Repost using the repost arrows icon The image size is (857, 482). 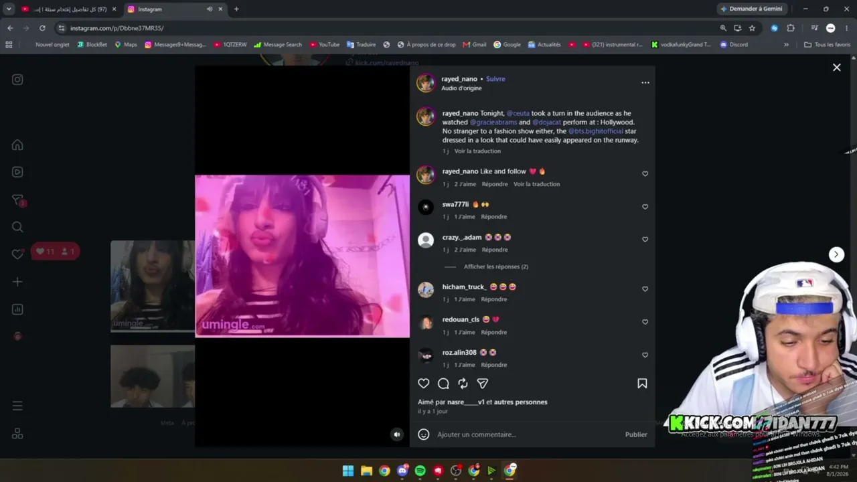[463, 384]
